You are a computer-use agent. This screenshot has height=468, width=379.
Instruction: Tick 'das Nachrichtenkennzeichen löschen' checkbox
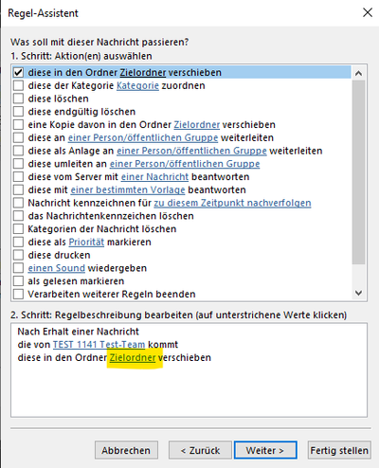point(18,216)
